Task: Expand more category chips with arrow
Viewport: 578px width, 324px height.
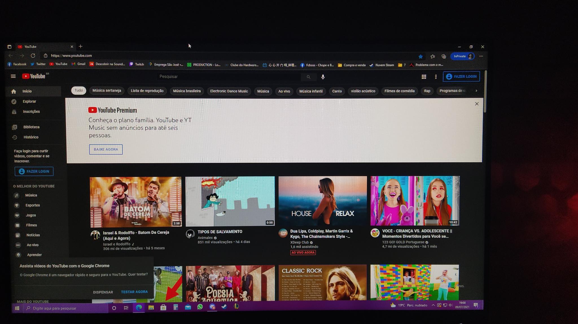Action: (476, 91)
